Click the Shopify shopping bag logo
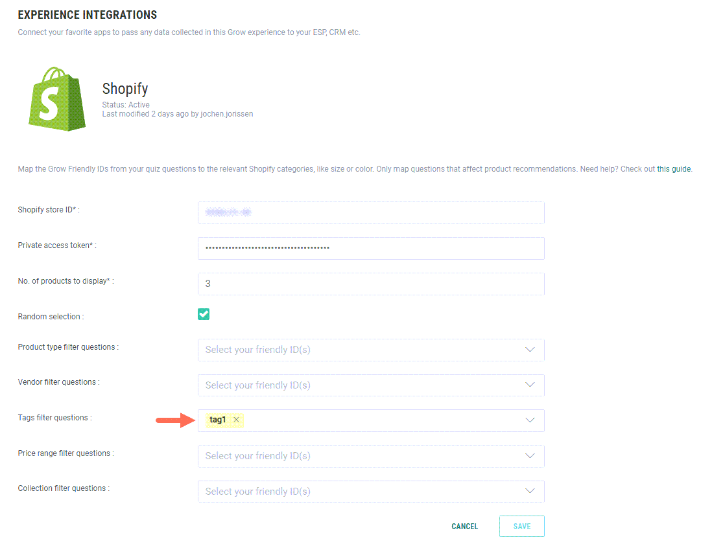 (57, 99)
